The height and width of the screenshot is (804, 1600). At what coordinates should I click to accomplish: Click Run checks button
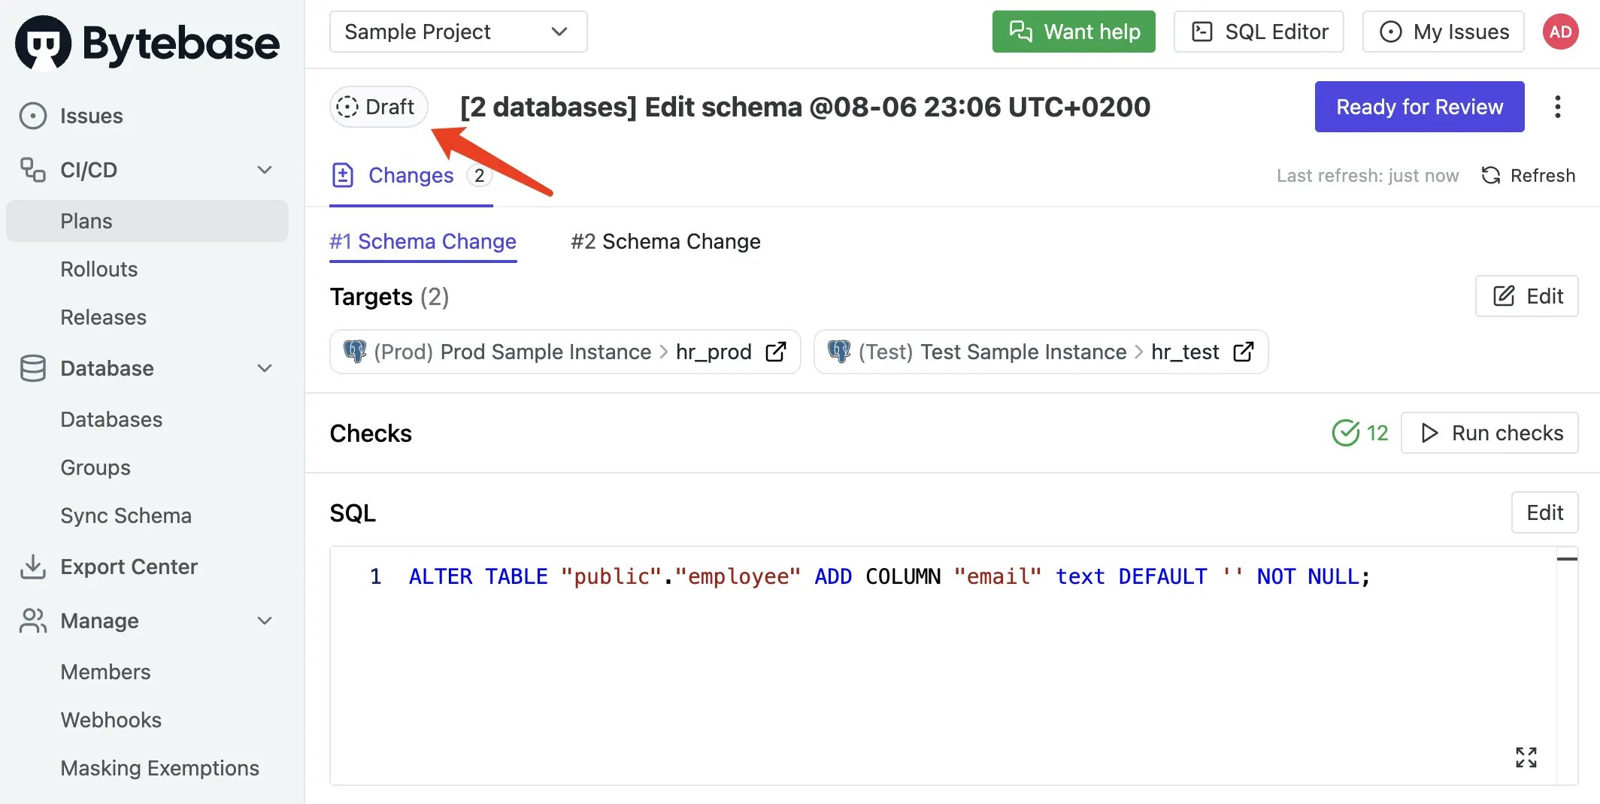pyautogui.click(x=1489, y=433)
